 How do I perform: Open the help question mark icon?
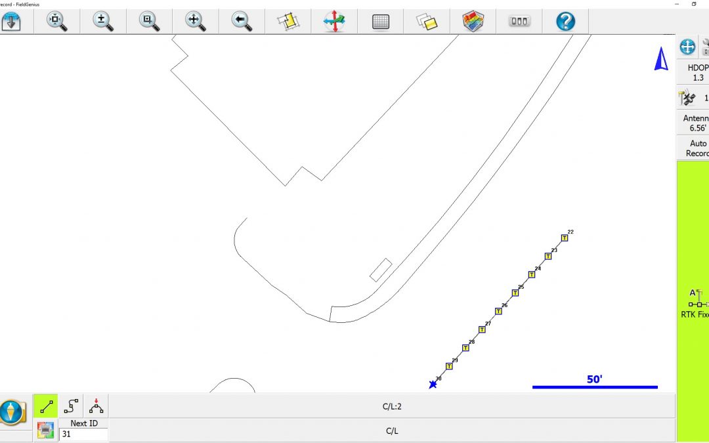tap(565, 21)
